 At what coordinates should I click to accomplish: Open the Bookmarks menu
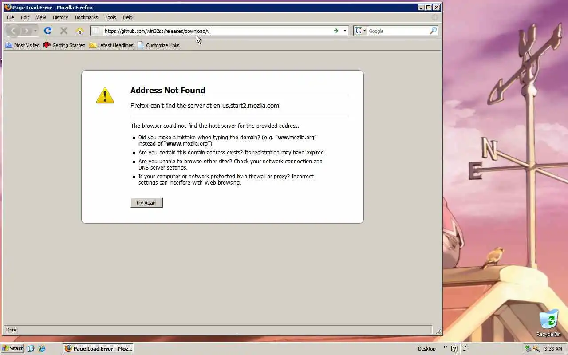coord(86,17)
